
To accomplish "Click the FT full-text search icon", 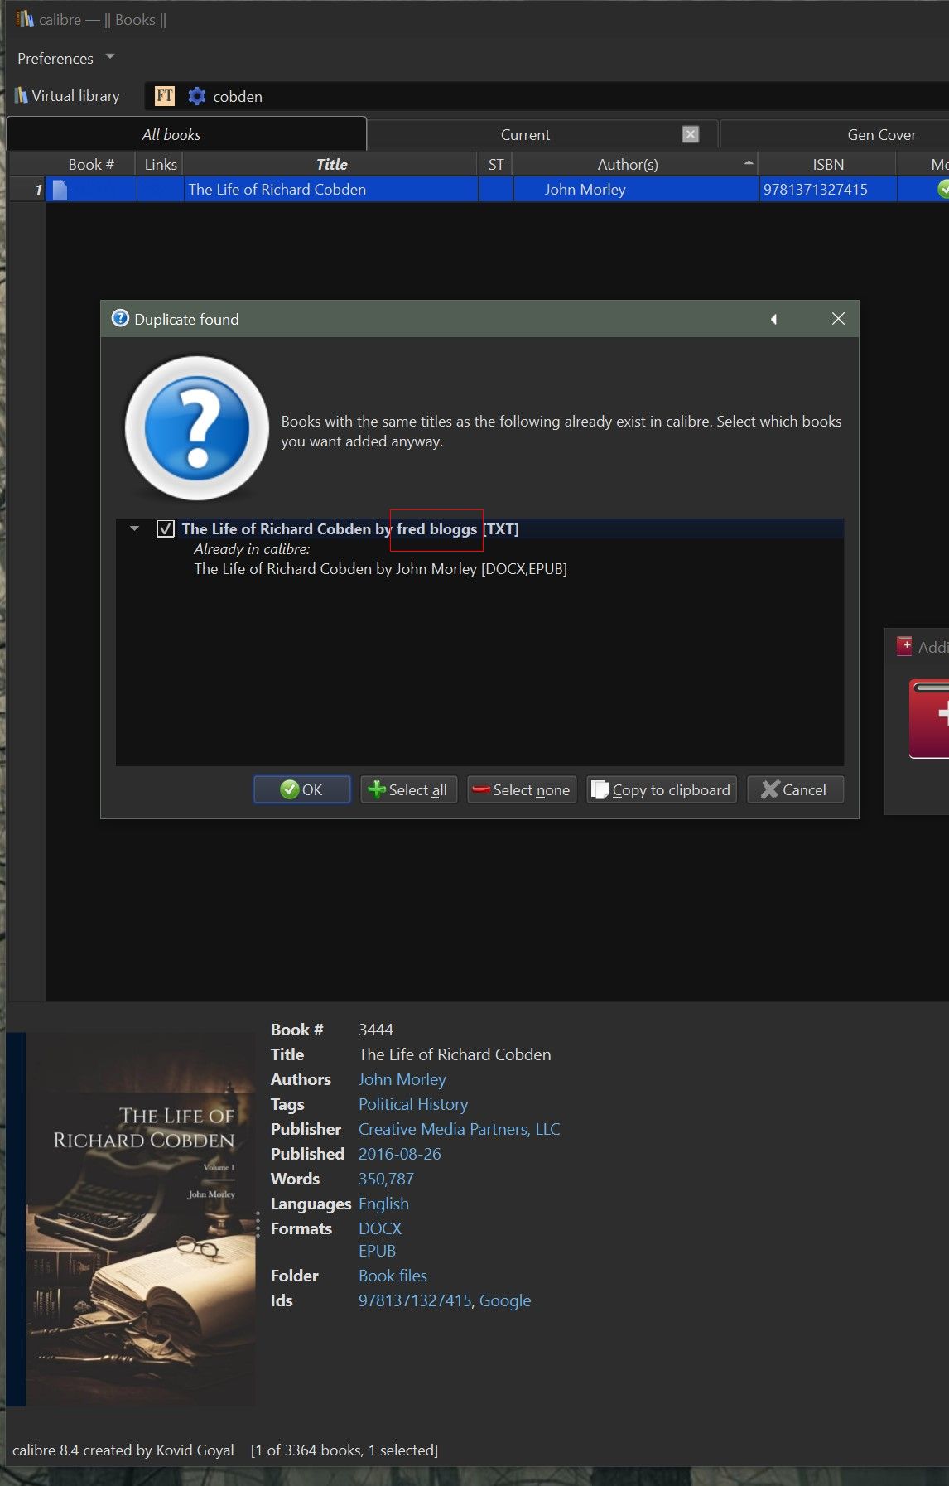I will (x=165, y=96).
